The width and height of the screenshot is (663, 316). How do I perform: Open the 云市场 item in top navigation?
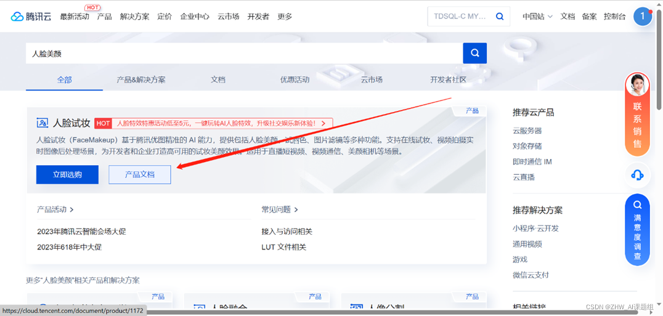229,17
